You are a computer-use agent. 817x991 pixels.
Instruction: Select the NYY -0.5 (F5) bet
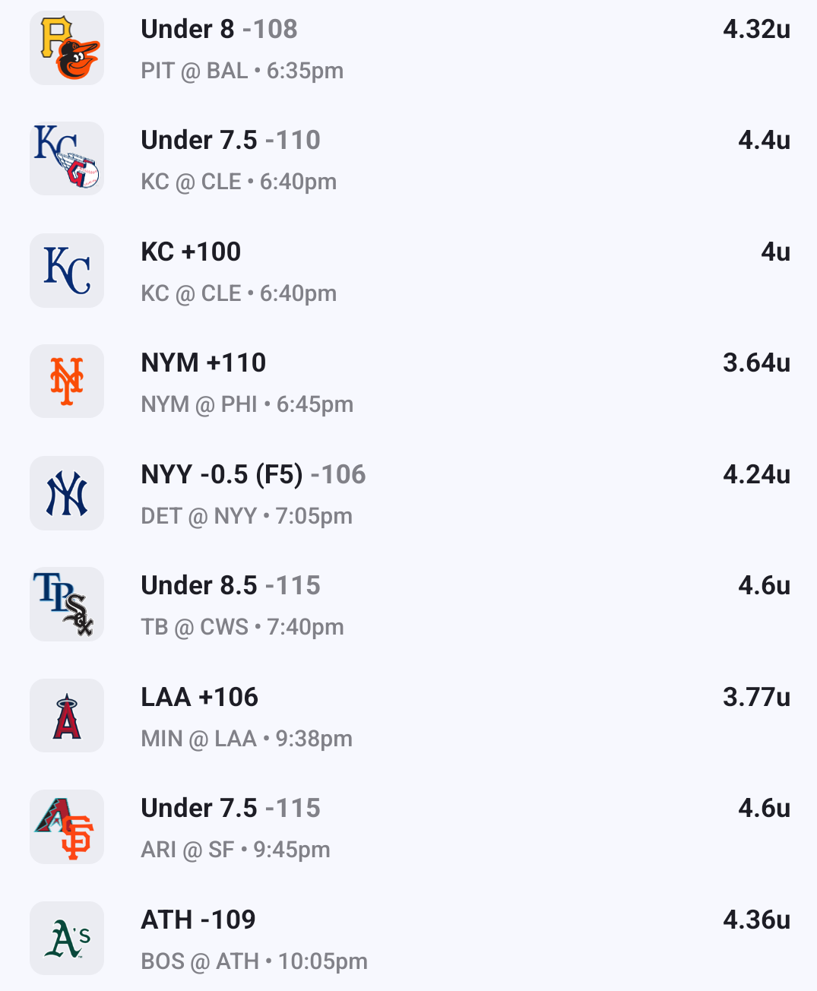[253, 474]
